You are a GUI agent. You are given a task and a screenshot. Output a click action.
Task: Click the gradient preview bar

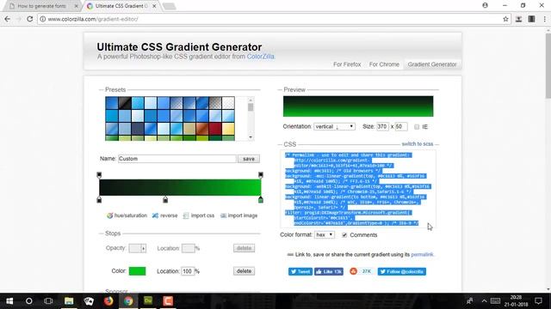358,106
